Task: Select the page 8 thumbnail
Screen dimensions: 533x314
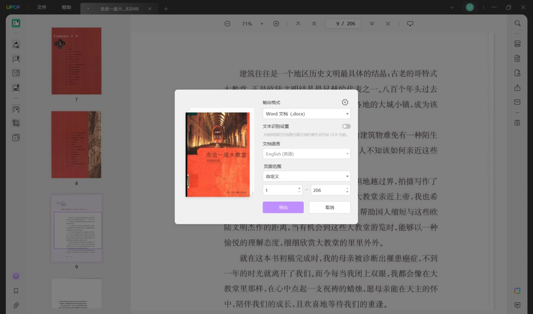Action: tap(76, 144)
